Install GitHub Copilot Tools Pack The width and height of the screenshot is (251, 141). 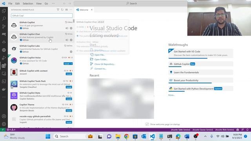click(69, 87)
